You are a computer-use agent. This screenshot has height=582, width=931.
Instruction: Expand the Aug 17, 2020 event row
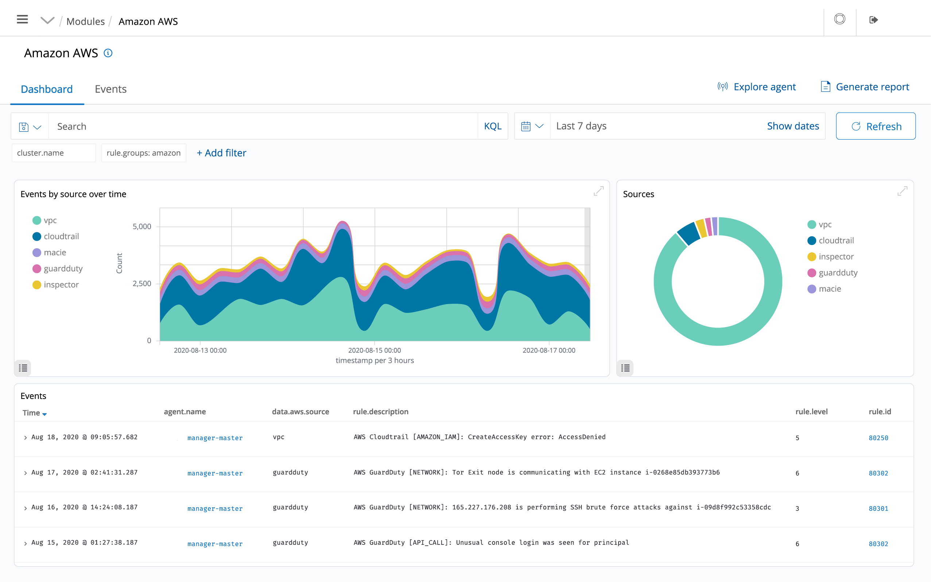pos(26,473)
